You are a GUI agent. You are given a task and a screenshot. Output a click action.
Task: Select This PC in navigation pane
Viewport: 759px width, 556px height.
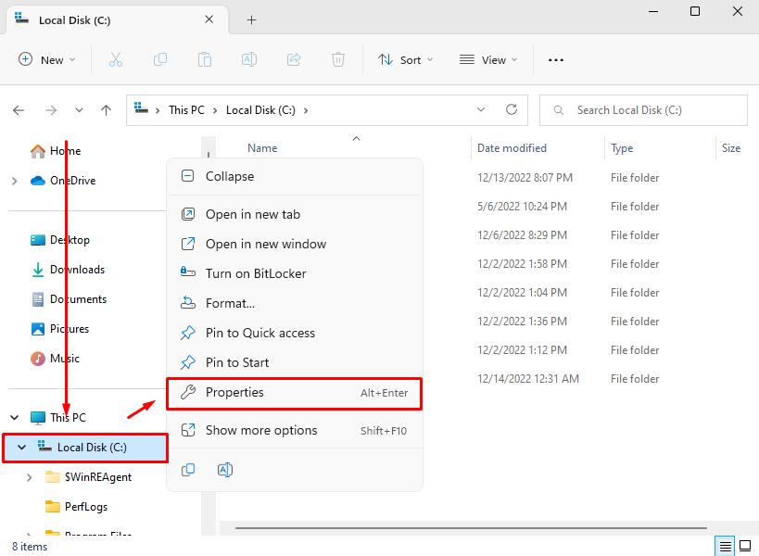pyautogui.click(x=68, y=418)
